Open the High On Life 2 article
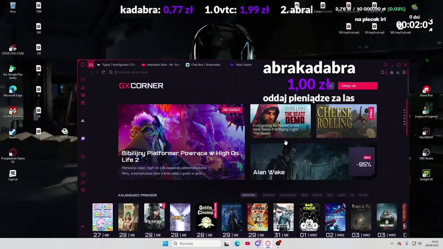The height and width of the screenshot is (249, 443). [x=181, y=142]
